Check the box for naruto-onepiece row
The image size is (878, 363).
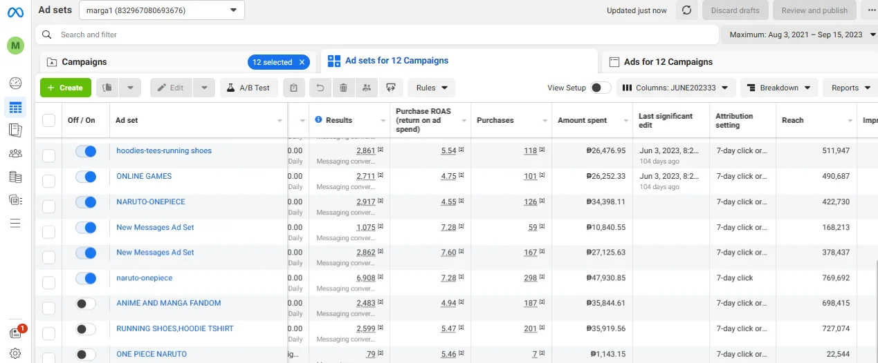(48, 283)
